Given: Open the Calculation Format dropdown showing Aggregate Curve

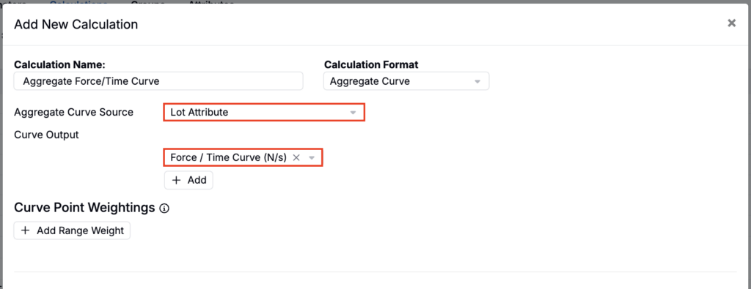Looking at the screenshot, I should click(x=406, y=81).
